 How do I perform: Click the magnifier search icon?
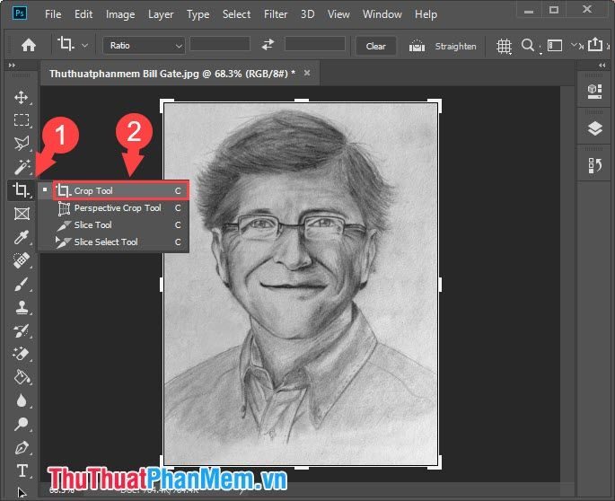coord(528,46)
